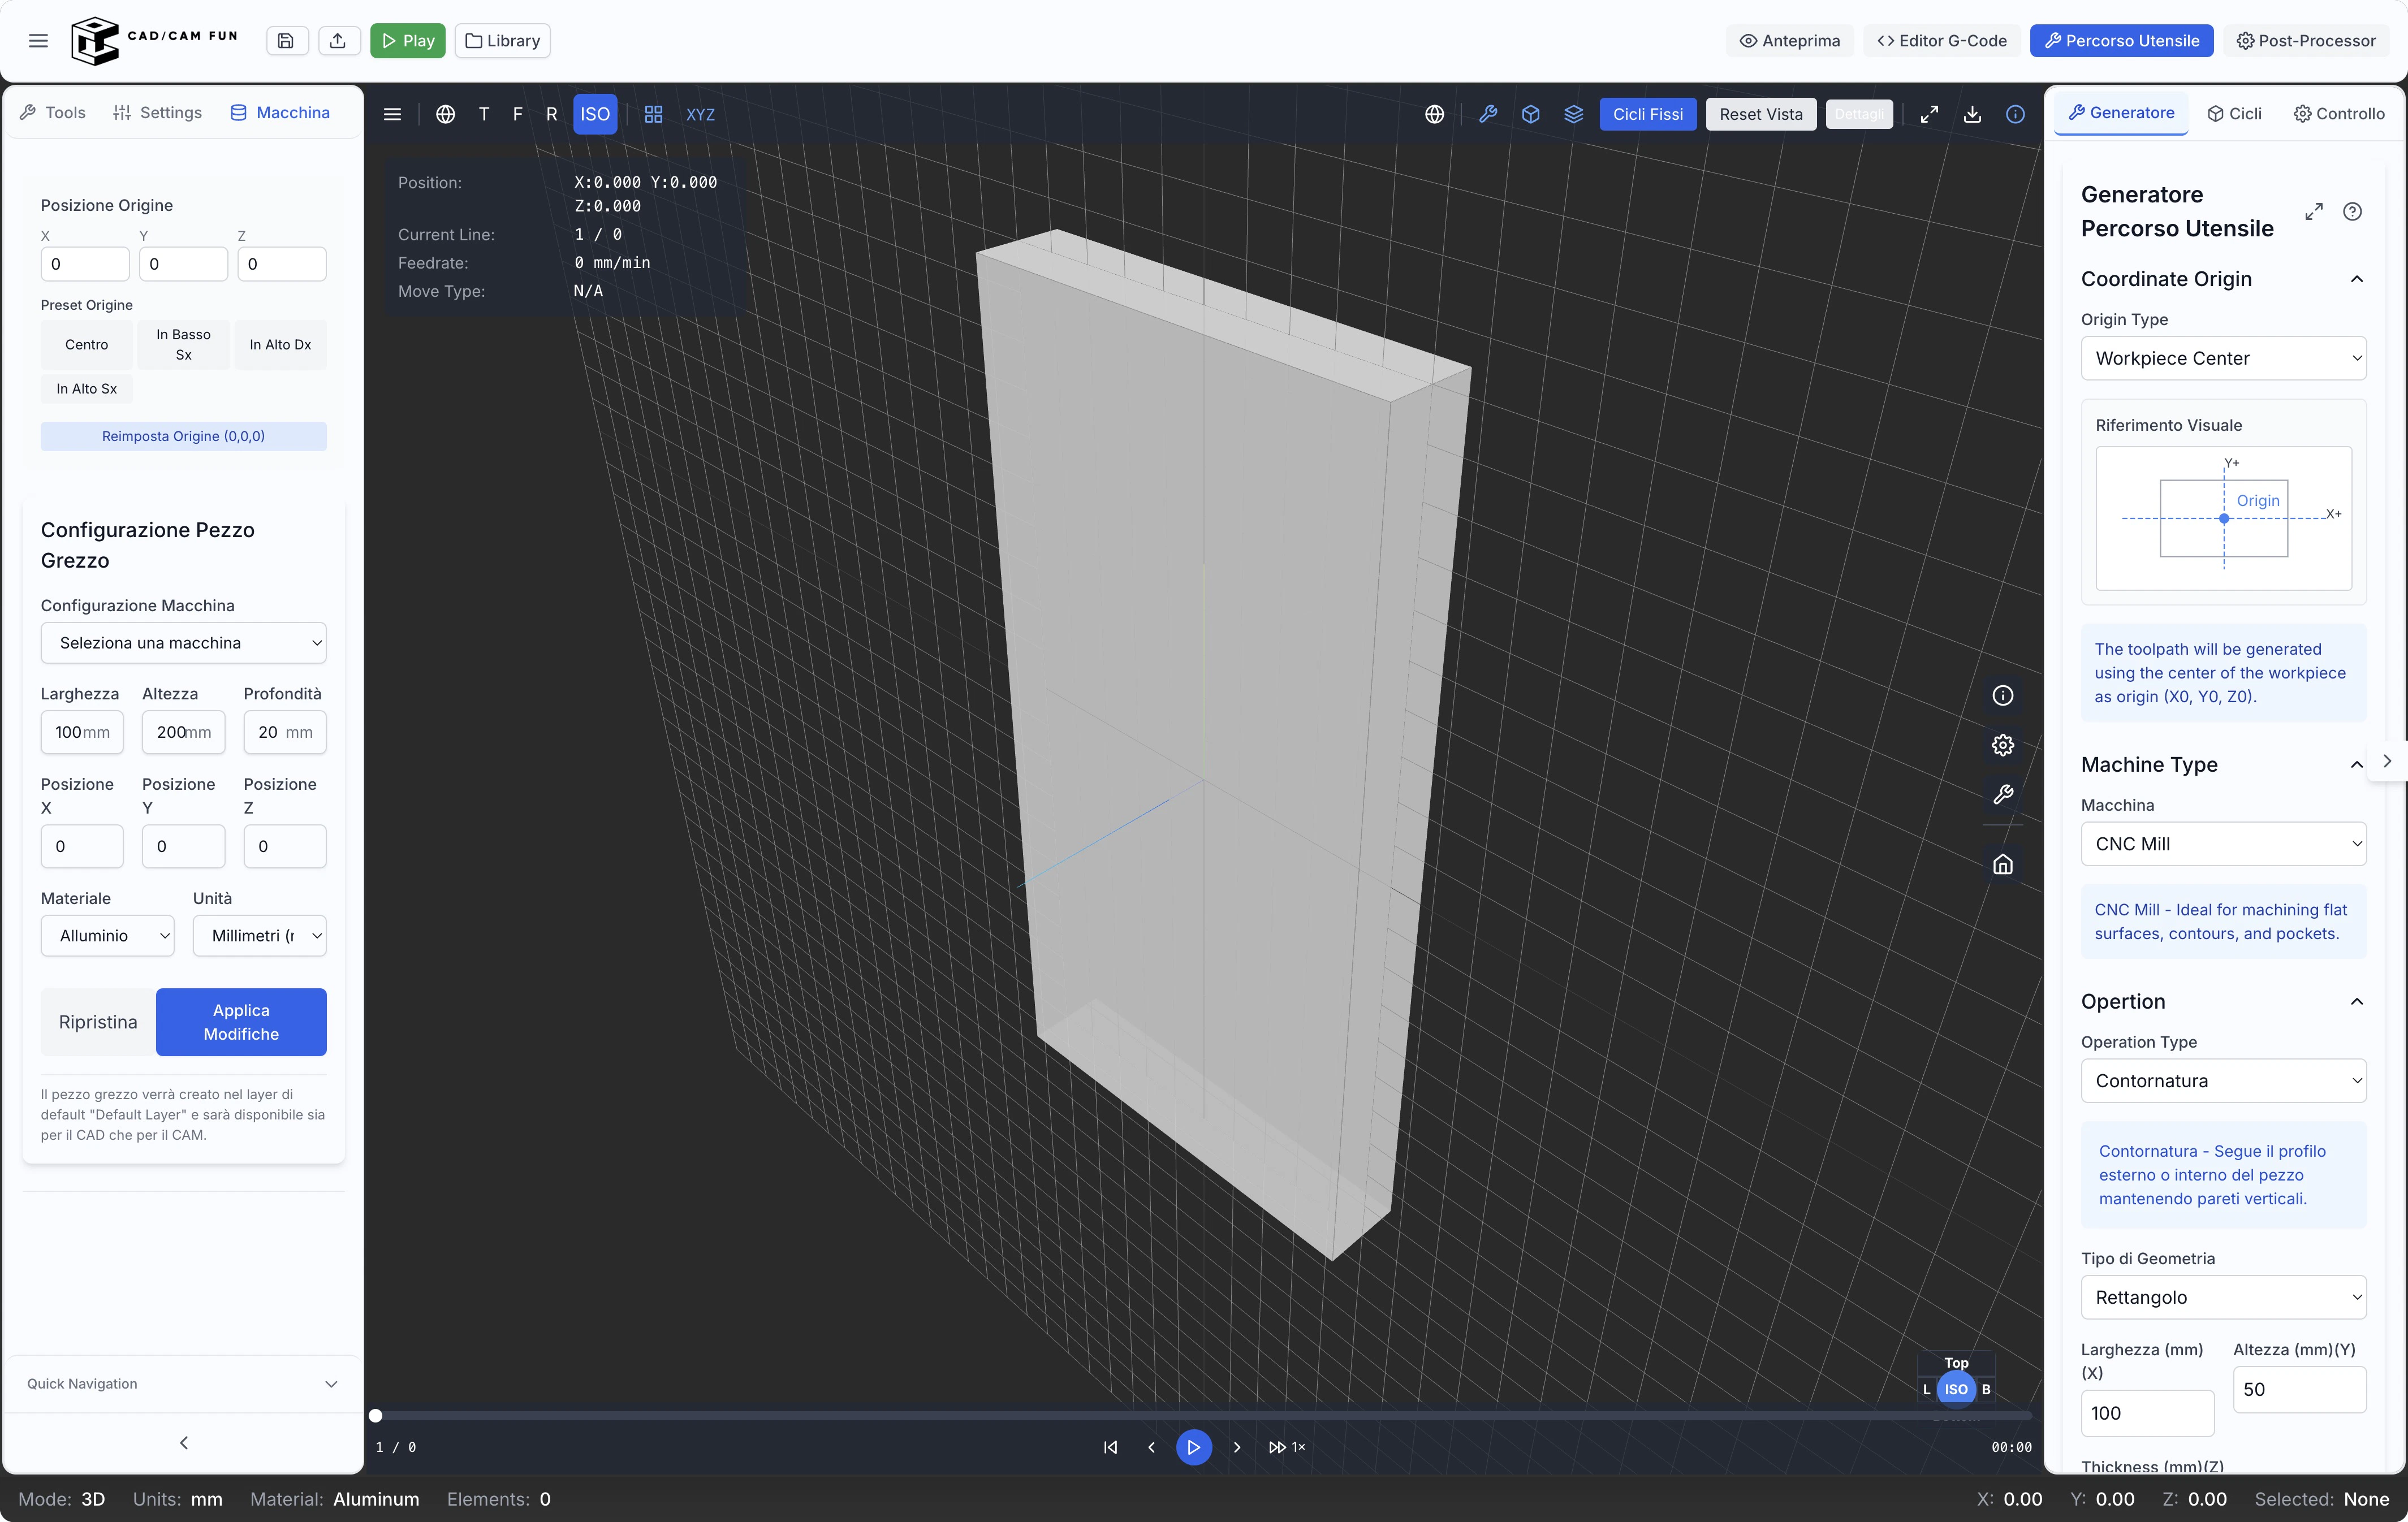Open help question mark icon
The width and height of the screenshot is (2408, 1522).
[2352, 211]
